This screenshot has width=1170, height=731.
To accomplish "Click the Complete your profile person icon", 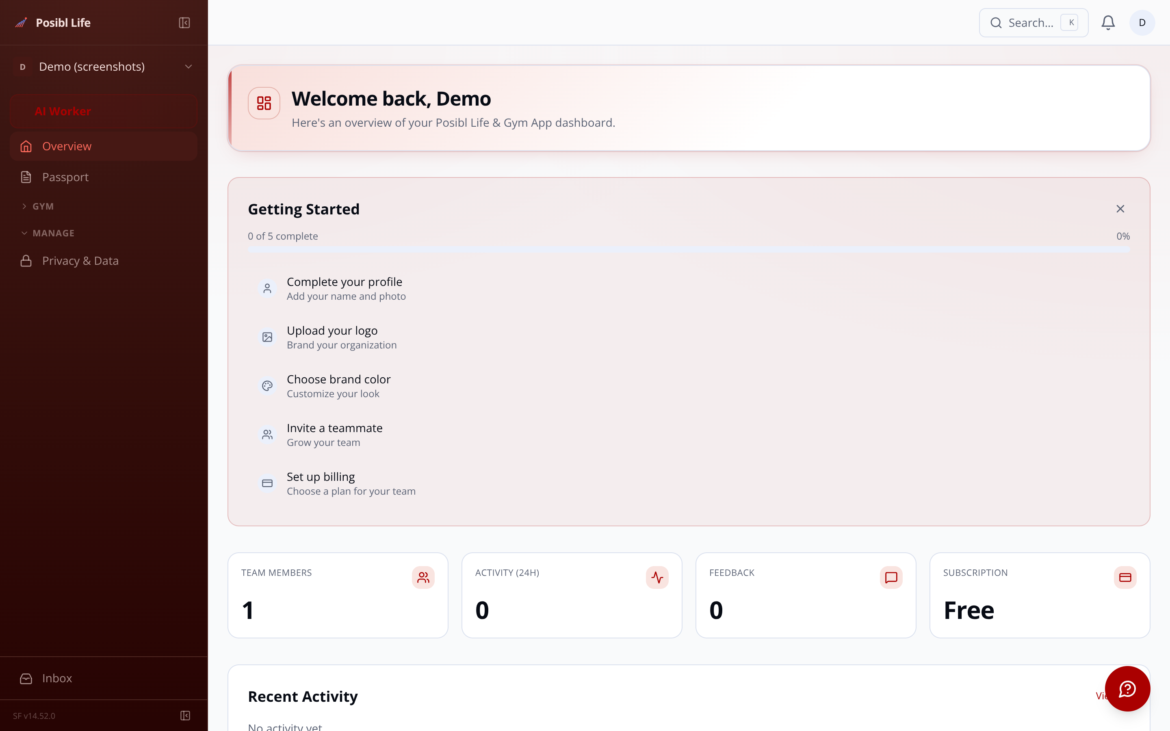I will 267,289.
